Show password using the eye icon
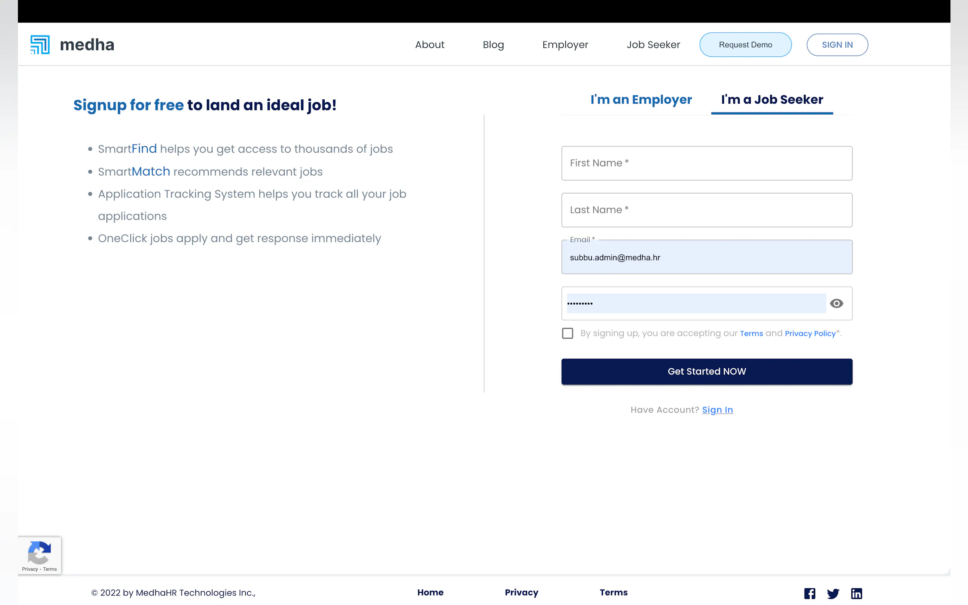 pyautogui.click(x=837, y=303)
